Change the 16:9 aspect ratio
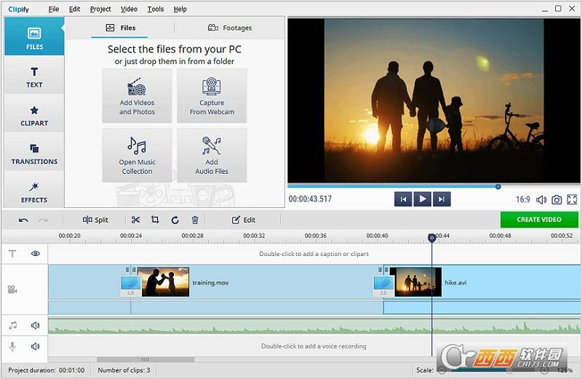This screenshot has height=379, width=582. coord(522,200)
